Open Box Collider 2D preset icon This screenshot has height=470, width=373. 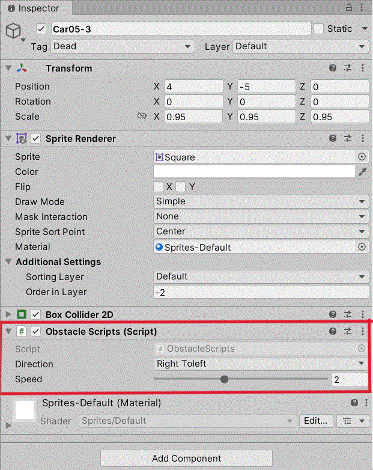(x=348, y=314)
